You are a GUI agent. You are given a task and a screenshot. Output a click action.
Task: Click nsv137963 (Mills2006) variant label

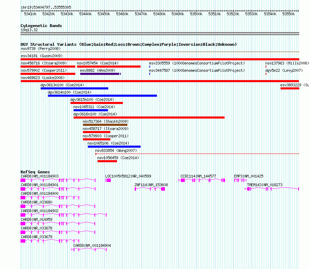[287, 63]
